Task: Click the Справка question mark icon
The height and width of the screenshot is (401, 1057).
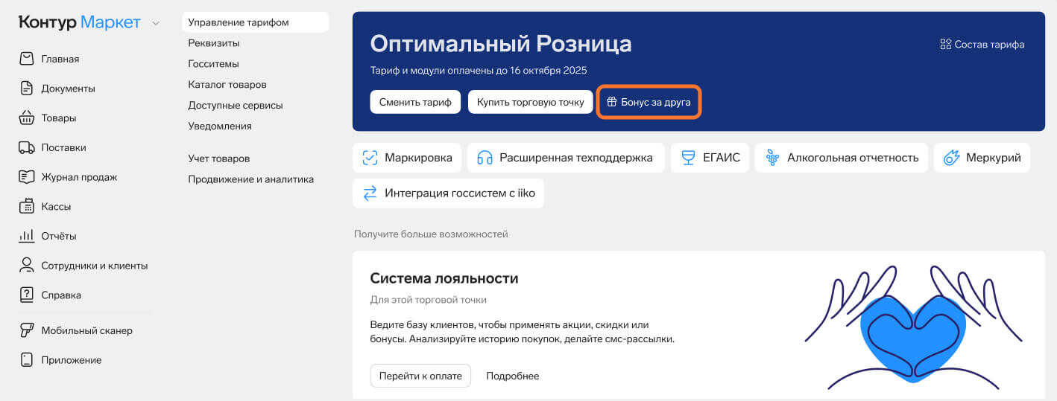Action: tap(27, 295)
